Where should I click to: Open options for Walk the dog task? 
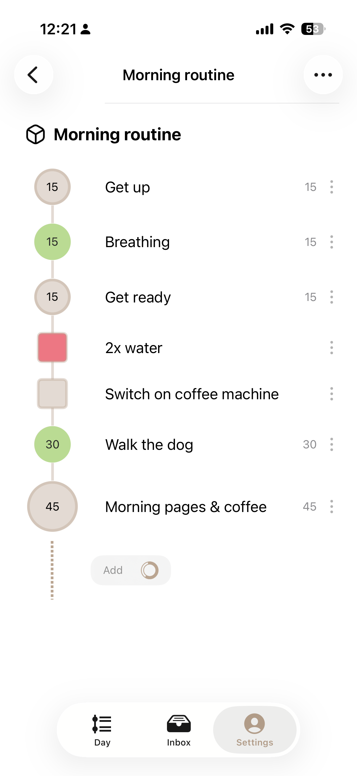point(331,444)
